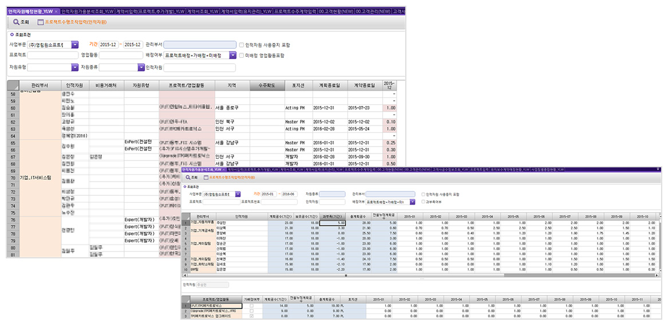The image size is (668, 334).
Task: Click the 기간 start field showing 2015-12
Action: [109, 44]
